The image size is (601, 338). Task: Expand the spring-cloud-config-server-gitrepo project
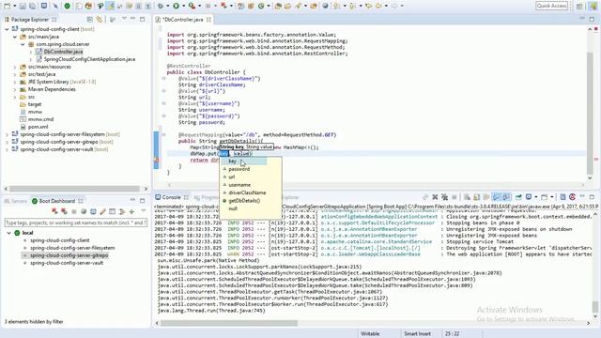pos(7,142)
